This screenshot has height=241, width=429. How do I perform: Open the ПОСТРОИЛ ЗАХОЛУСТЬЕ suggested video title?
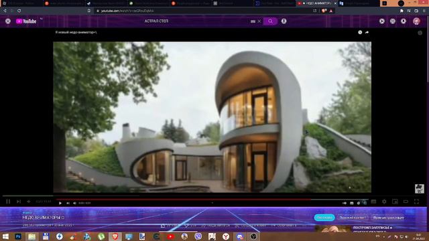click(373, 228)
